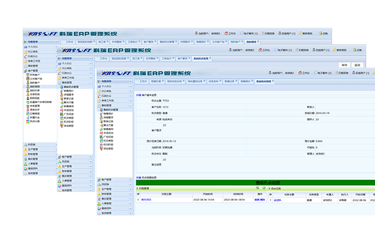Open 客户管理 section in middle window sidebar
Image resolution: width=375 pixels, height=235 pixels.
75,157
